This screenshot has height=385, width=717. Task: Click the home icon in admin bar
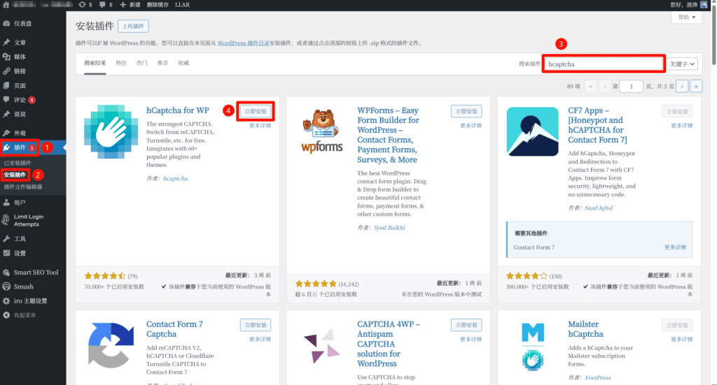tap(6, 5)
